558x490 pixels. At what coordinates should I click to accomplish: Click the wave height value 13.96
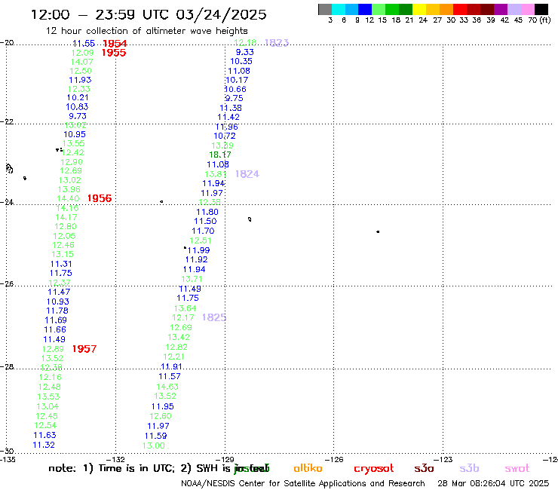[69, 190]
